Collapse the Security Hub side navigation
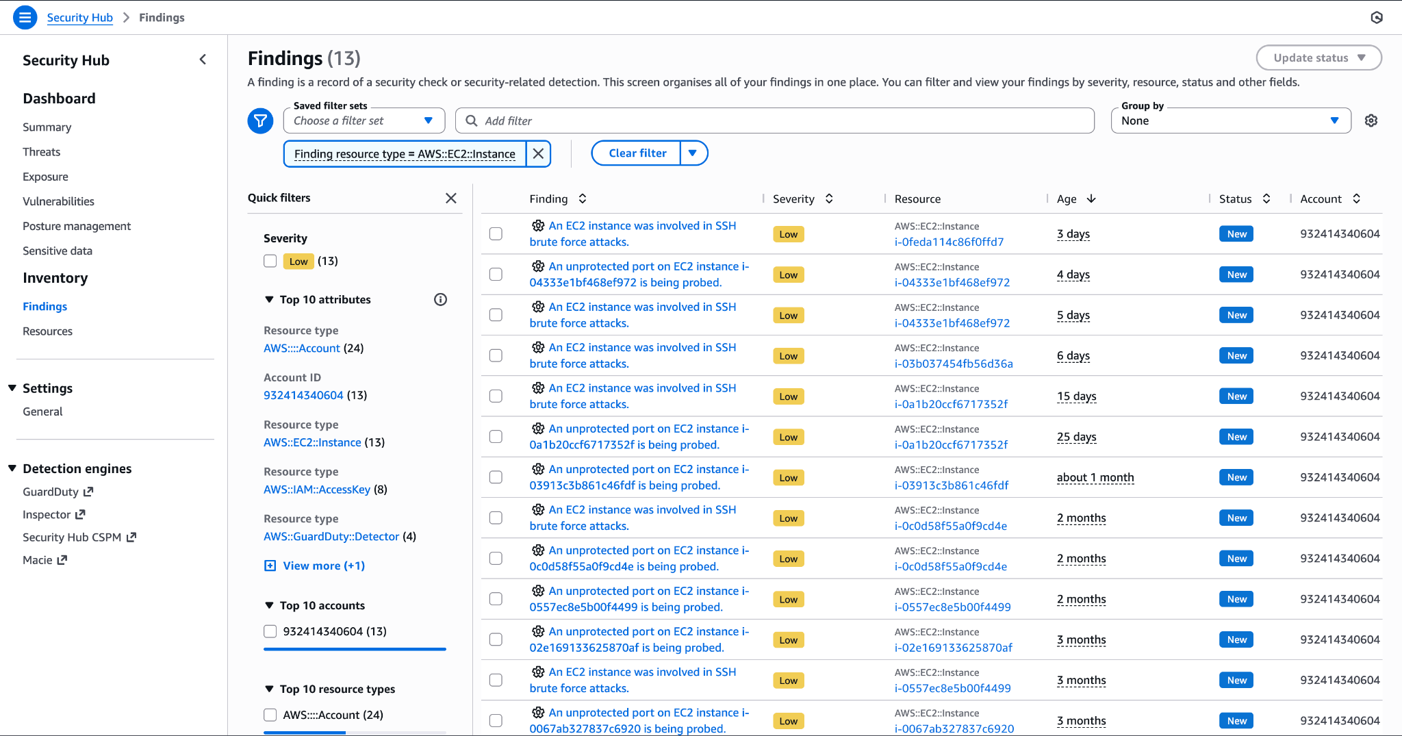 coord(203,60)
